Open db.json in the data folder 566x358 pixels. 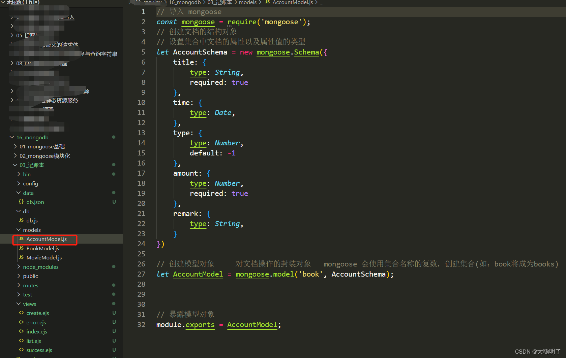pyautogui.click(x=35, y=202)
